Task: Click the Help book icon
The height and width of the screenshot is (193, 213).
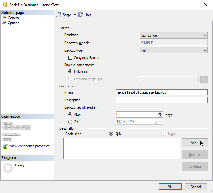Action: click(81, 15)
